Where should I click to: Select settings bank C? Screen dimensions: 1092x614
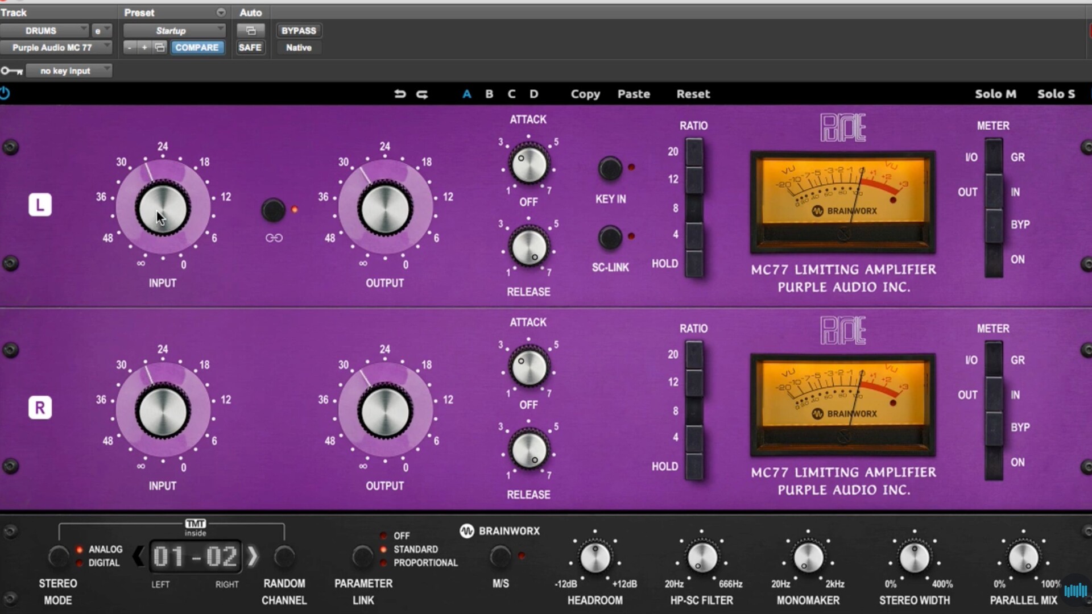coord(512,94)
